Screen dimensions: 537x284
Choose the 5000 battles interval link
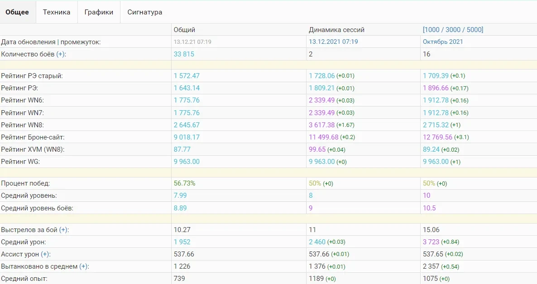coord(473,30)
